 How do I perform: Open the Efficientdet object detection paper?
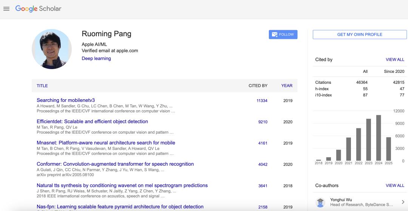[x=93, y=122]
